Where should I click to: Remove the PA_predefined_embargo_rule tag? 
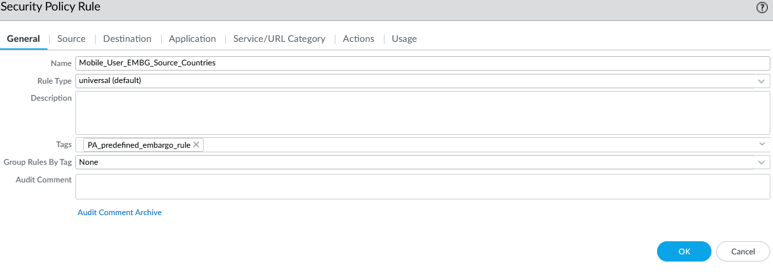196,144
